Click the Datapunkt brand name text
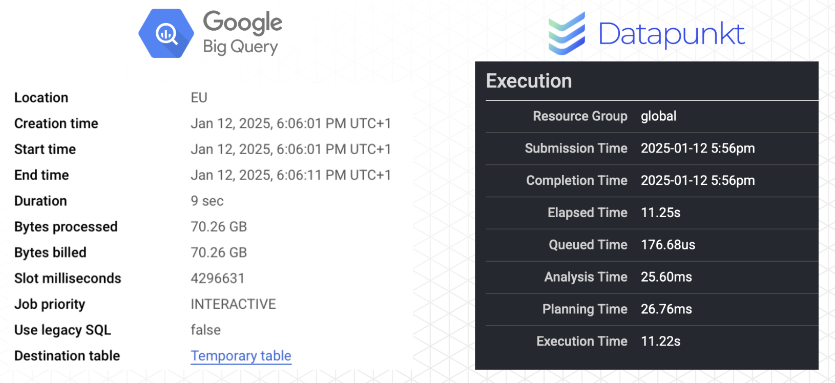This screenshot has width=835, height=383. coord(671,34)
